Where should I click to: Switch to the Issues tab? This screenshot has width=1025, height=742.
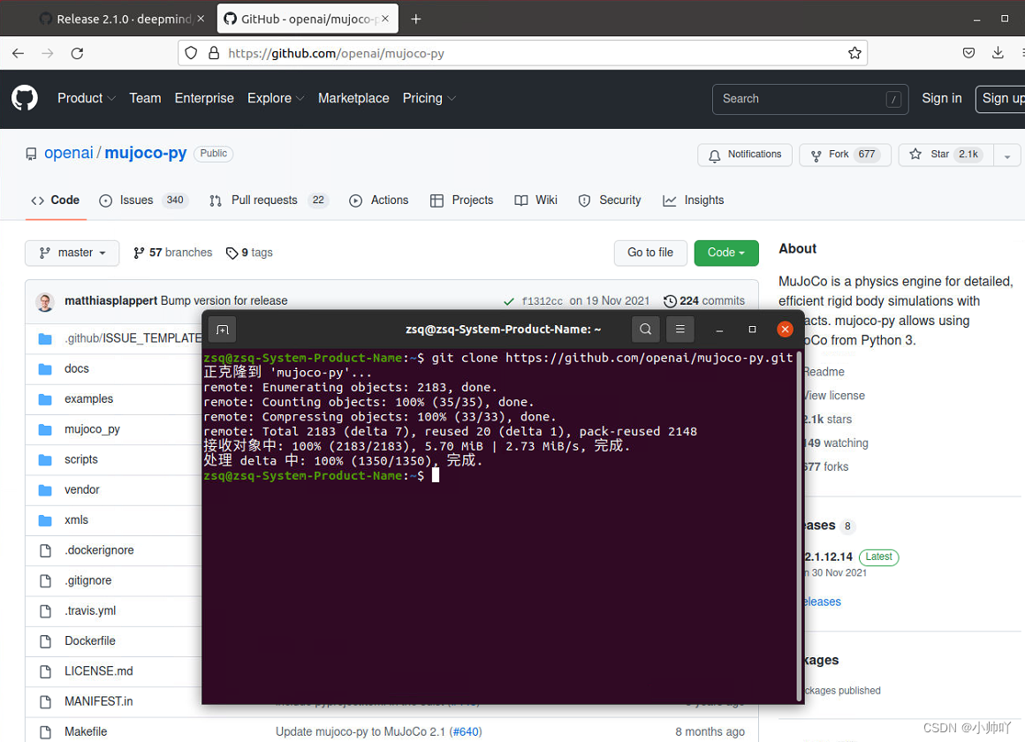[x=143, y=200]
